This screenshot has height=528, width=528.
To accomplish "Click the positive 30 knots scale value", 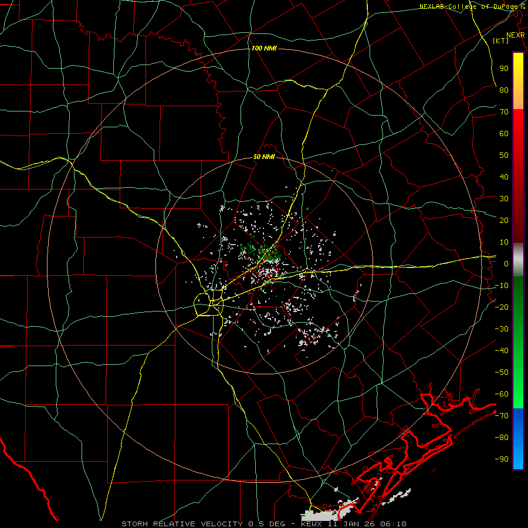I will (x=504, y=199).
